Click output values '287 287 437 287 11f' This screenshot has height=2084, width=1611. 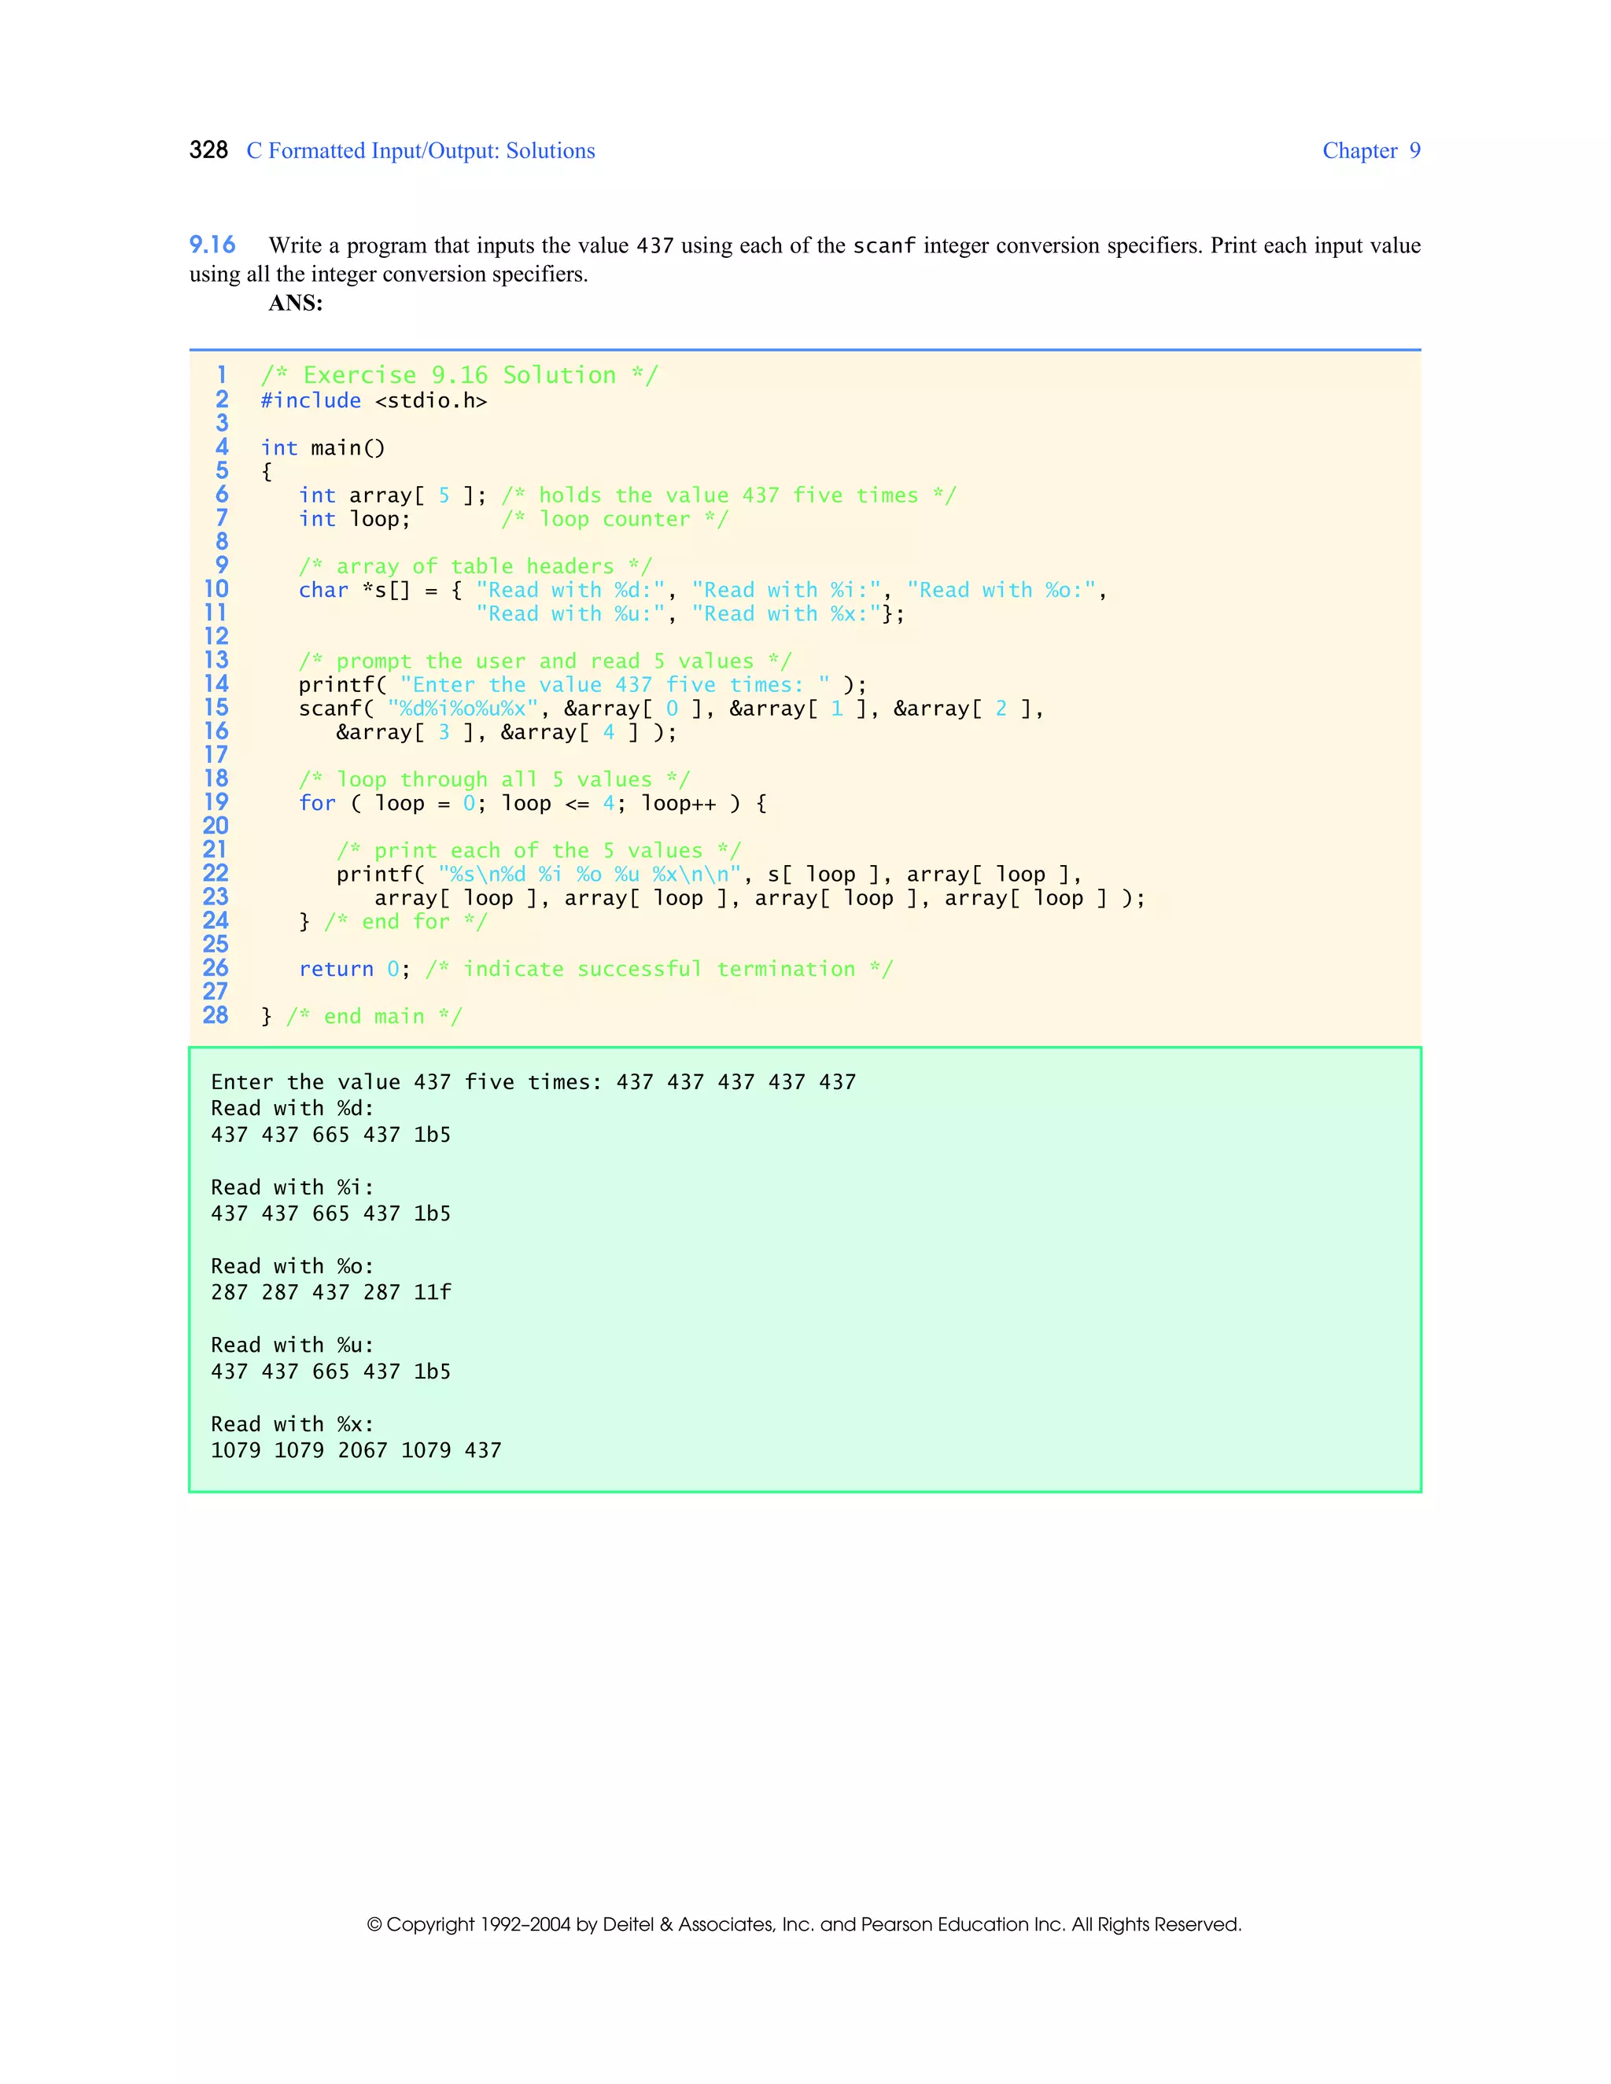tap(331, 1292)
